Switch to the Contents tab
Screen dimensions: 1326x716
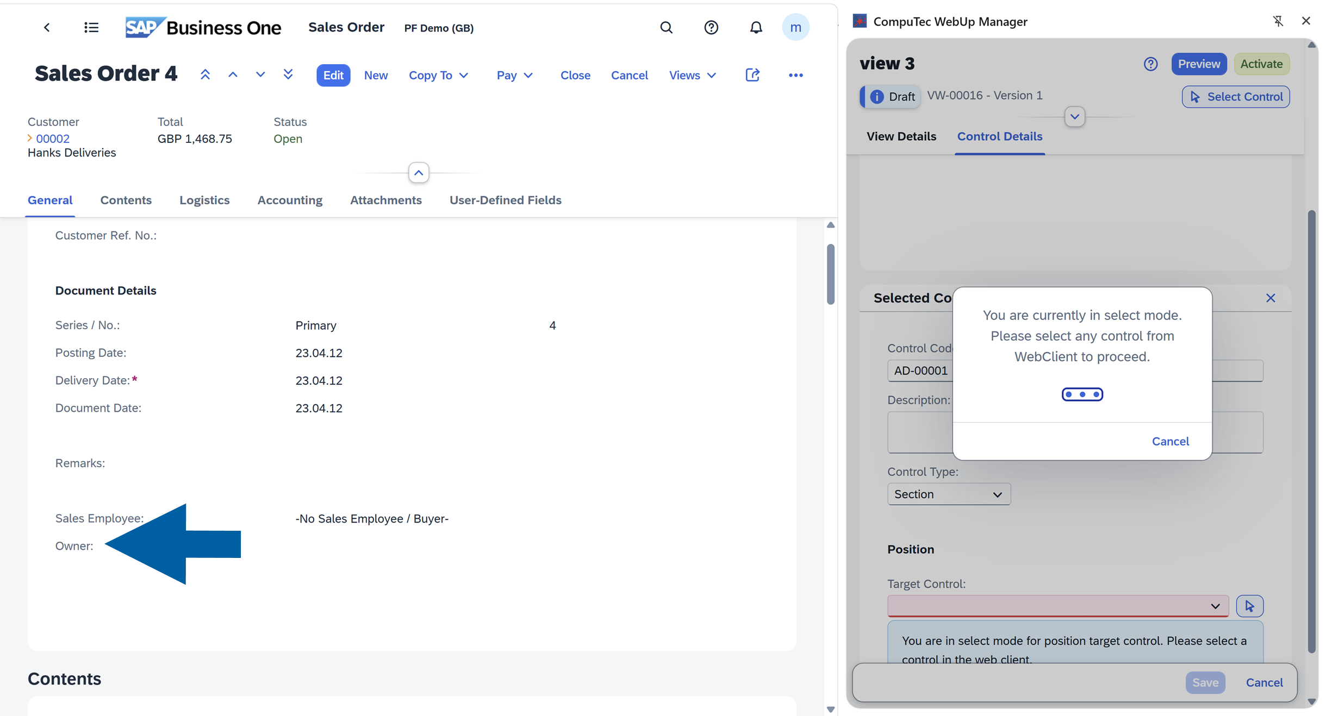point(126,200)
